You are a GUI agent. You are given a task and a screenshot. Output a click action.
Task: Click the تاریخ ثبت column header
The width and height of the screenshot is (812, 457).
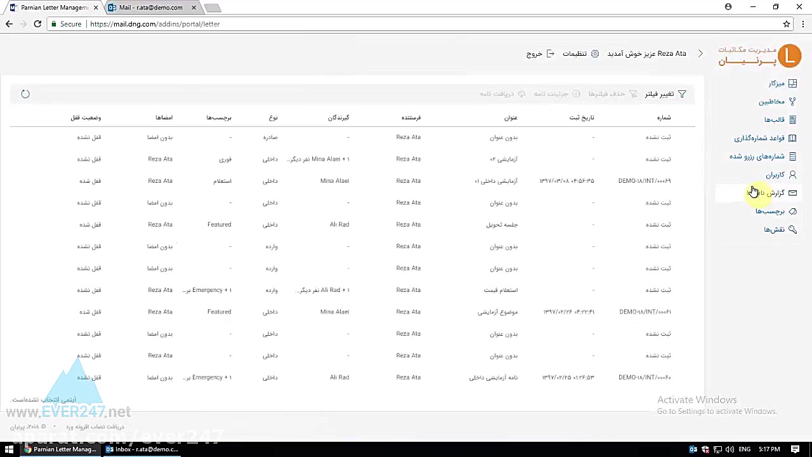pyautogui.click(x=582, y=117)
